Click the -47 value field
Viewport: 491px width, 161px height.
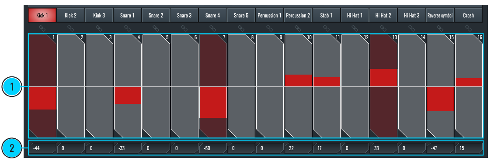coord(440,148)
